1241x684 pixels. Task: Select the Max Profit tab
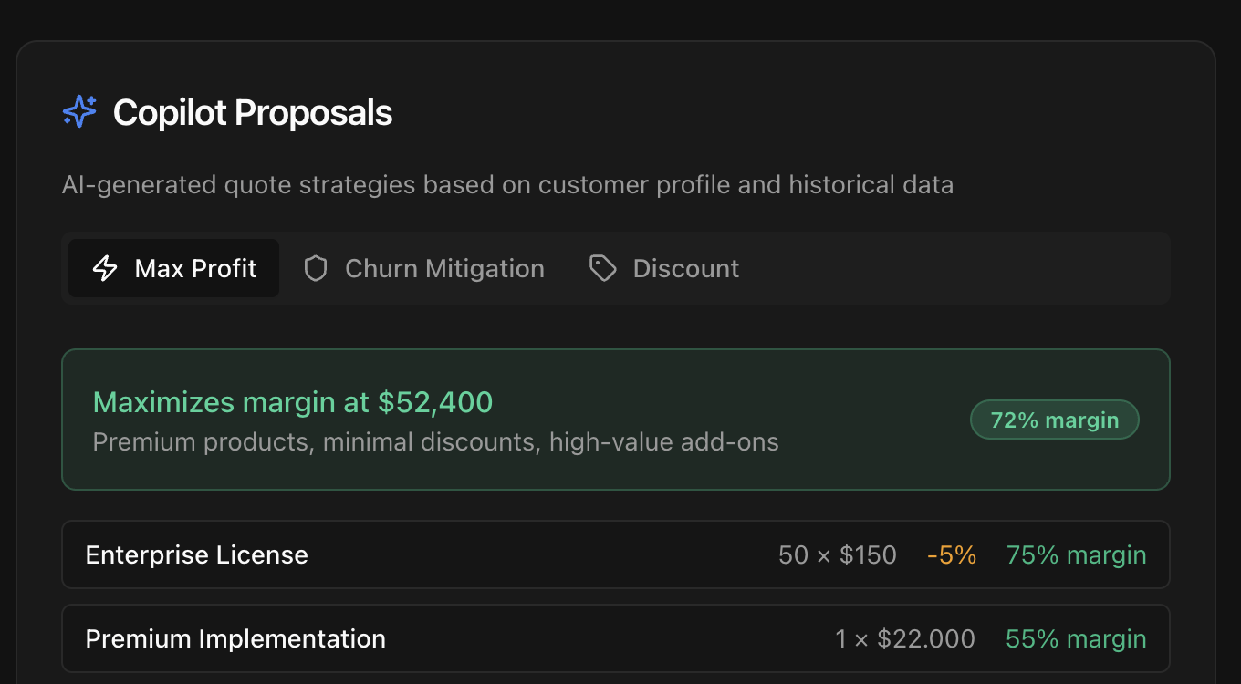[173, 268]
